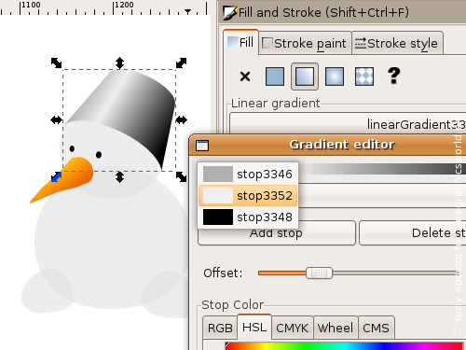This screenshot has width=466, height=350.
Task: Click the linearGradient selector field
Action: pos(348,124)
